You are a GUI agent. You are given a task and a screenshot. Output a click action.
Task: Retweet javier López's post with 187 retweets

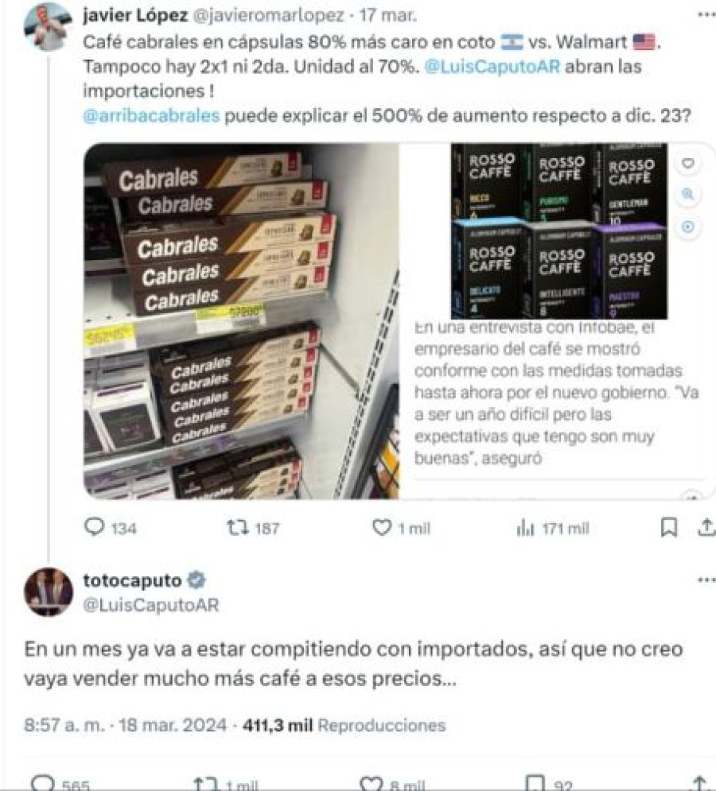pos(237,528)
